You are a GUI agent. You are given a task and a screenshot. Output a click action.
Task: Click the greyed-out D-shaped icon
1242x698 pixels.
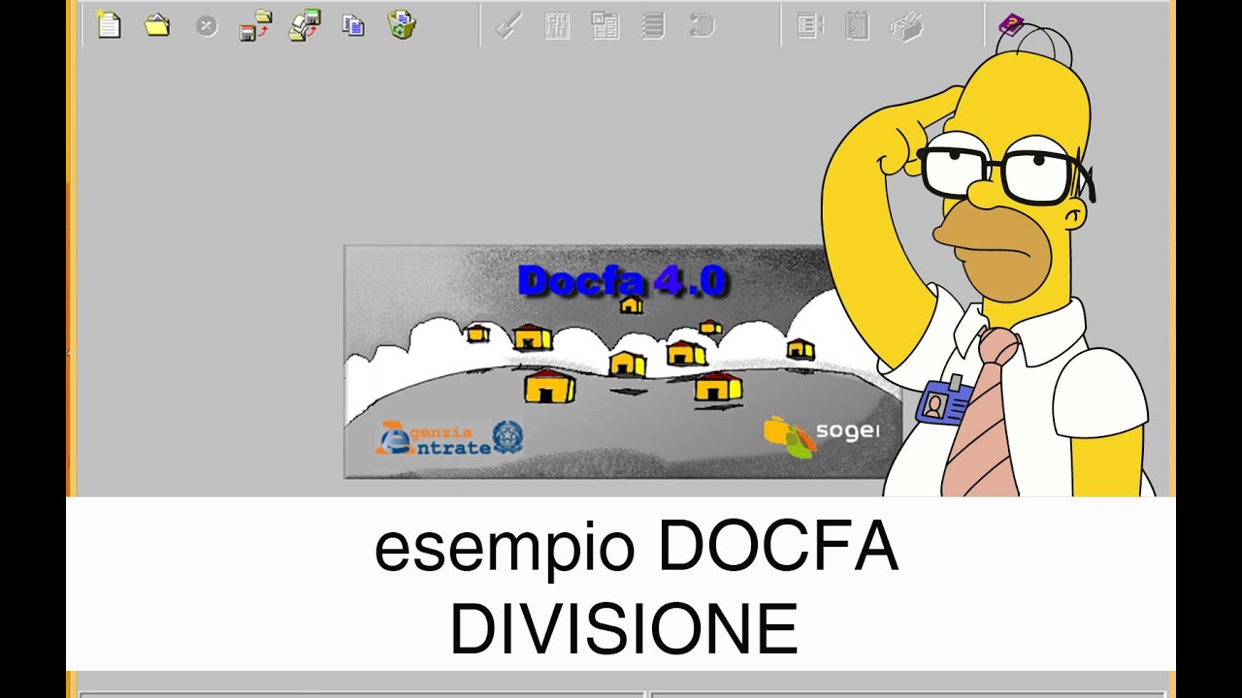pos(702,26)
